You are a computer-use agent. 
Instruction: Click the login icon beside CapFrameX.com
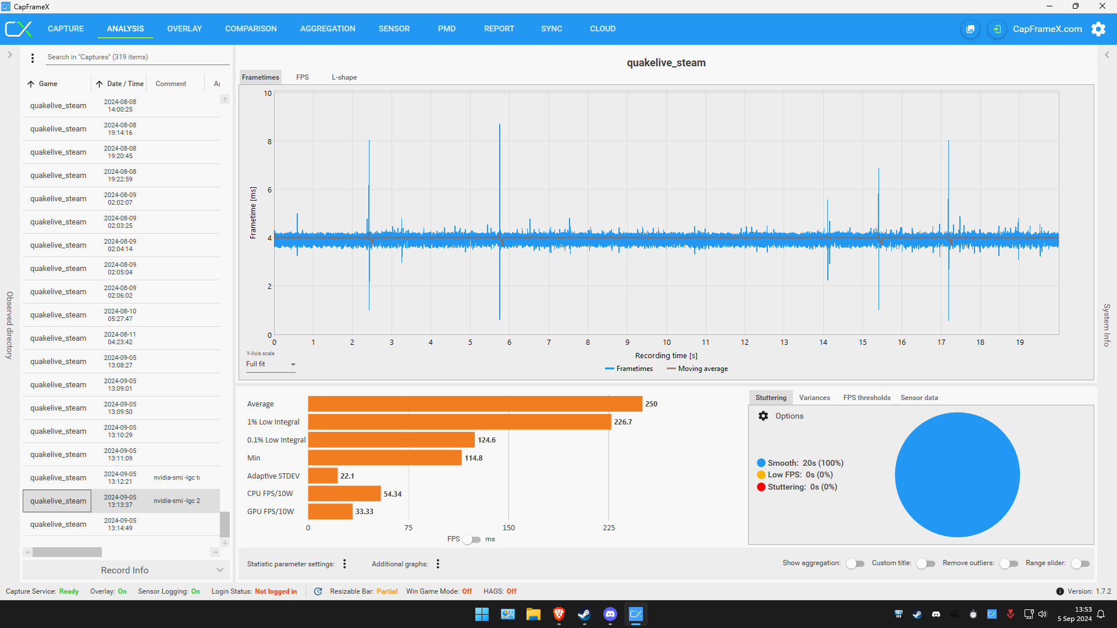(x=997, y=29)
